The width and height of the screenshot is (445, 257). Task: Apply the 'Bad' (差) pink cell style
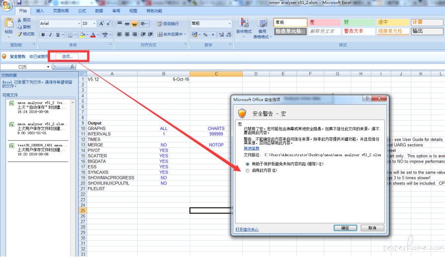[x=324, y=22]
